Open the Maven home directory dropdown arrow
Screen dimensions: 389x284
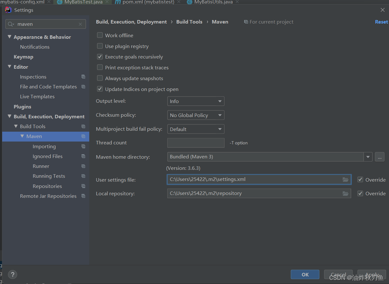click(x=368, y=157)
